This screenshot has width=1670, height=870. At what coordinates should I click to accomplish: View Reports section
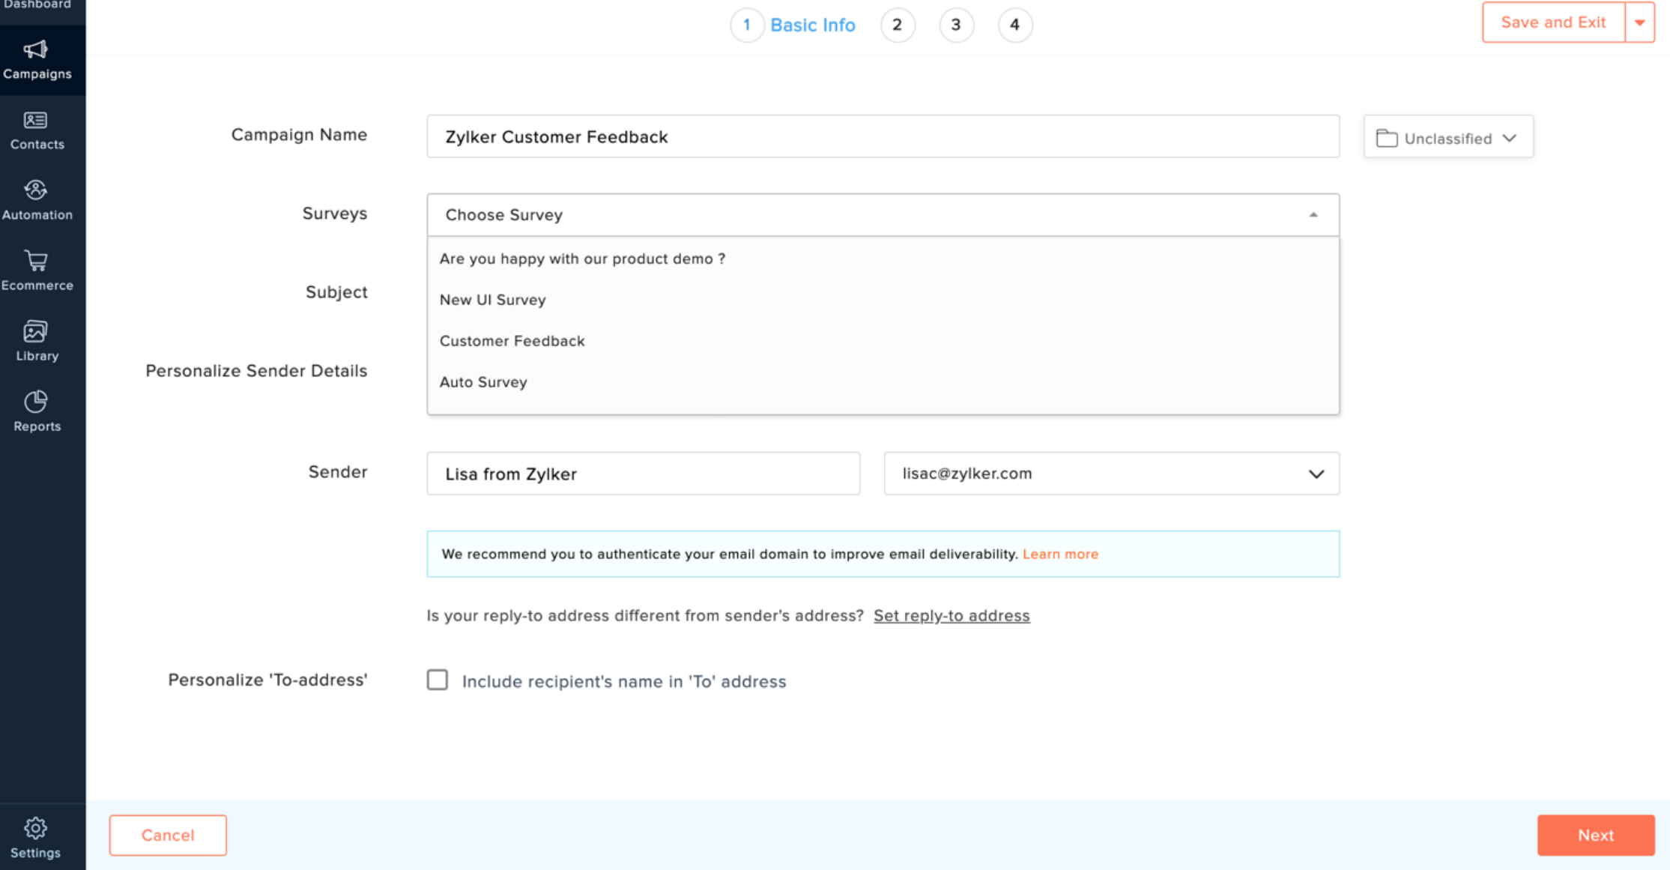coord(37,411)
